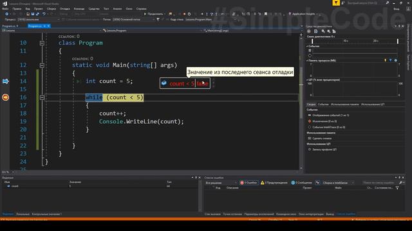Click the Zoom In icon in diagnostics

point(323,31)
